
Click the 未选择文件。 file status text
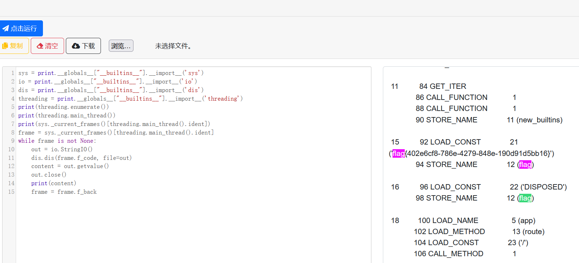tap(173, 46)
